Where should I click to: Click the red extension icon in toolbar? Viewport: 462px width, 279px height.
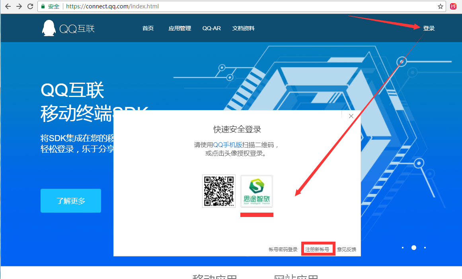click(x=453, y=6)
